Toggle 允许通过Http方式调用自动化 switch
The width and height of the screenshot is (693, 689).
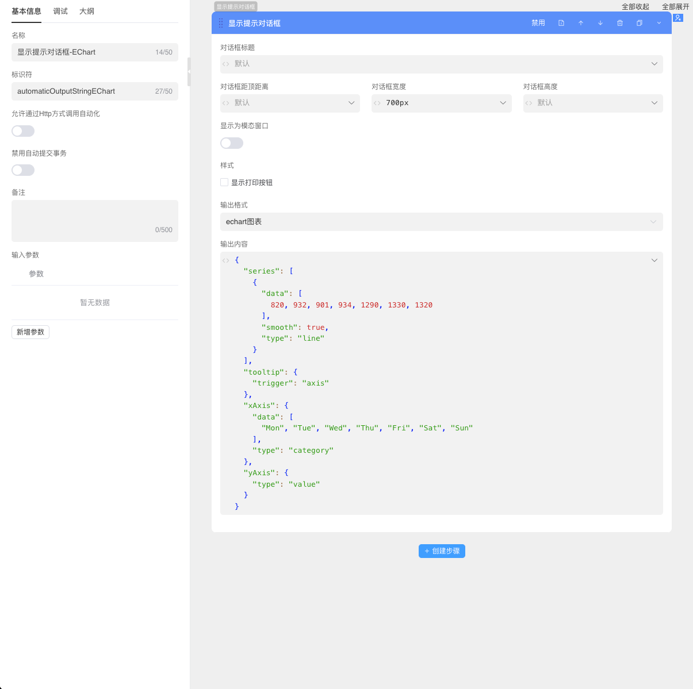[23, 131]
